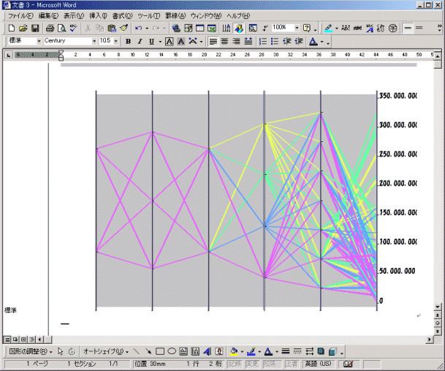This screenshot has height=371, width=445.
Task: Insert an Excel worksheet
Action: [212, 28]
